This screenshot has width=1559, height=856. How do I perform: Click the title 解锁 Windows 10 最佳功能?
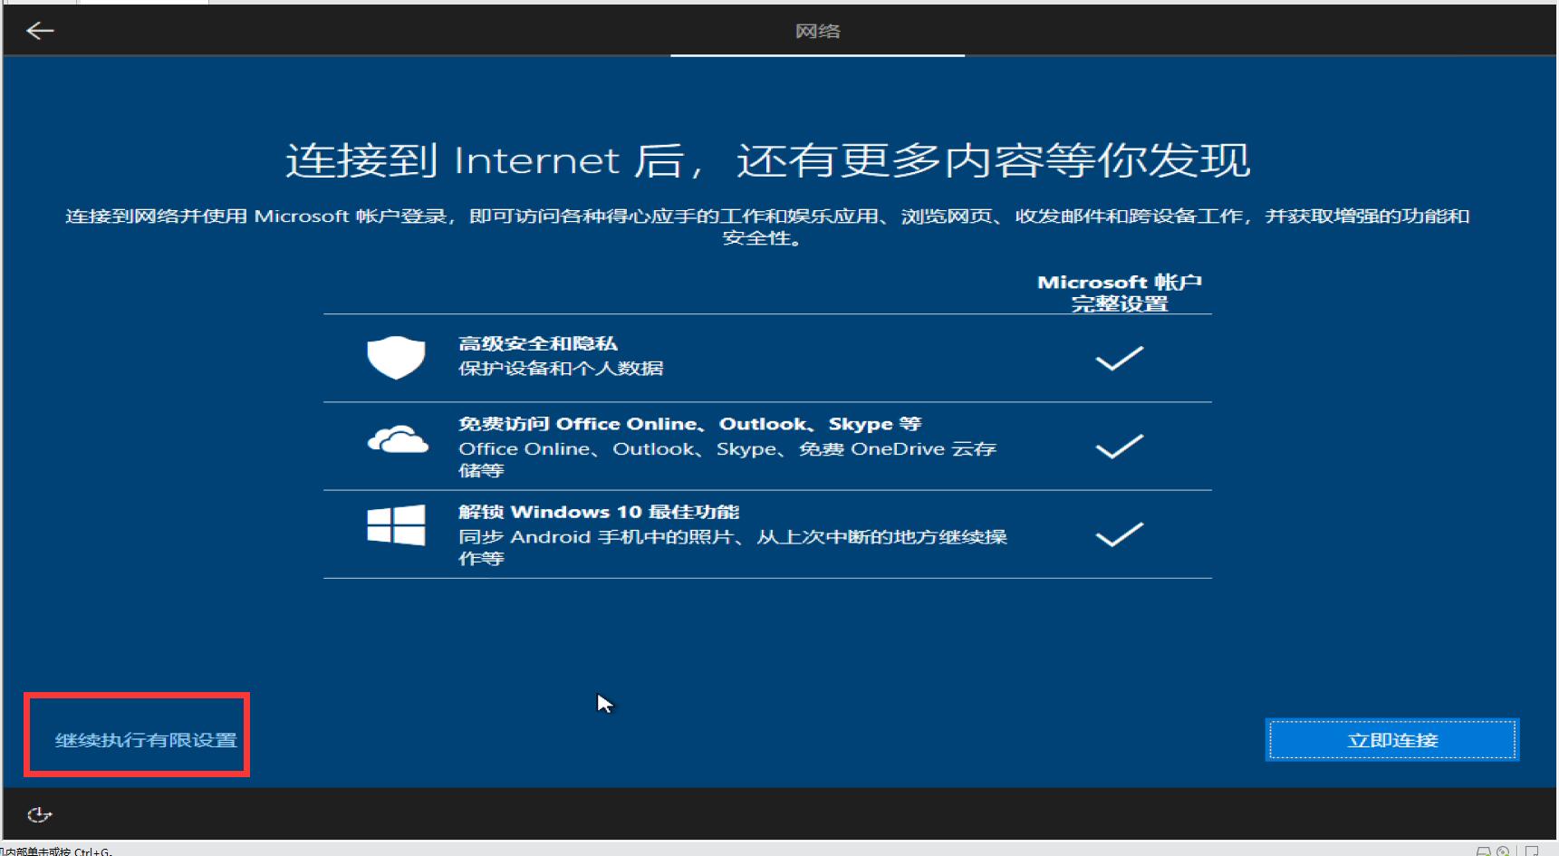[599, 512]
